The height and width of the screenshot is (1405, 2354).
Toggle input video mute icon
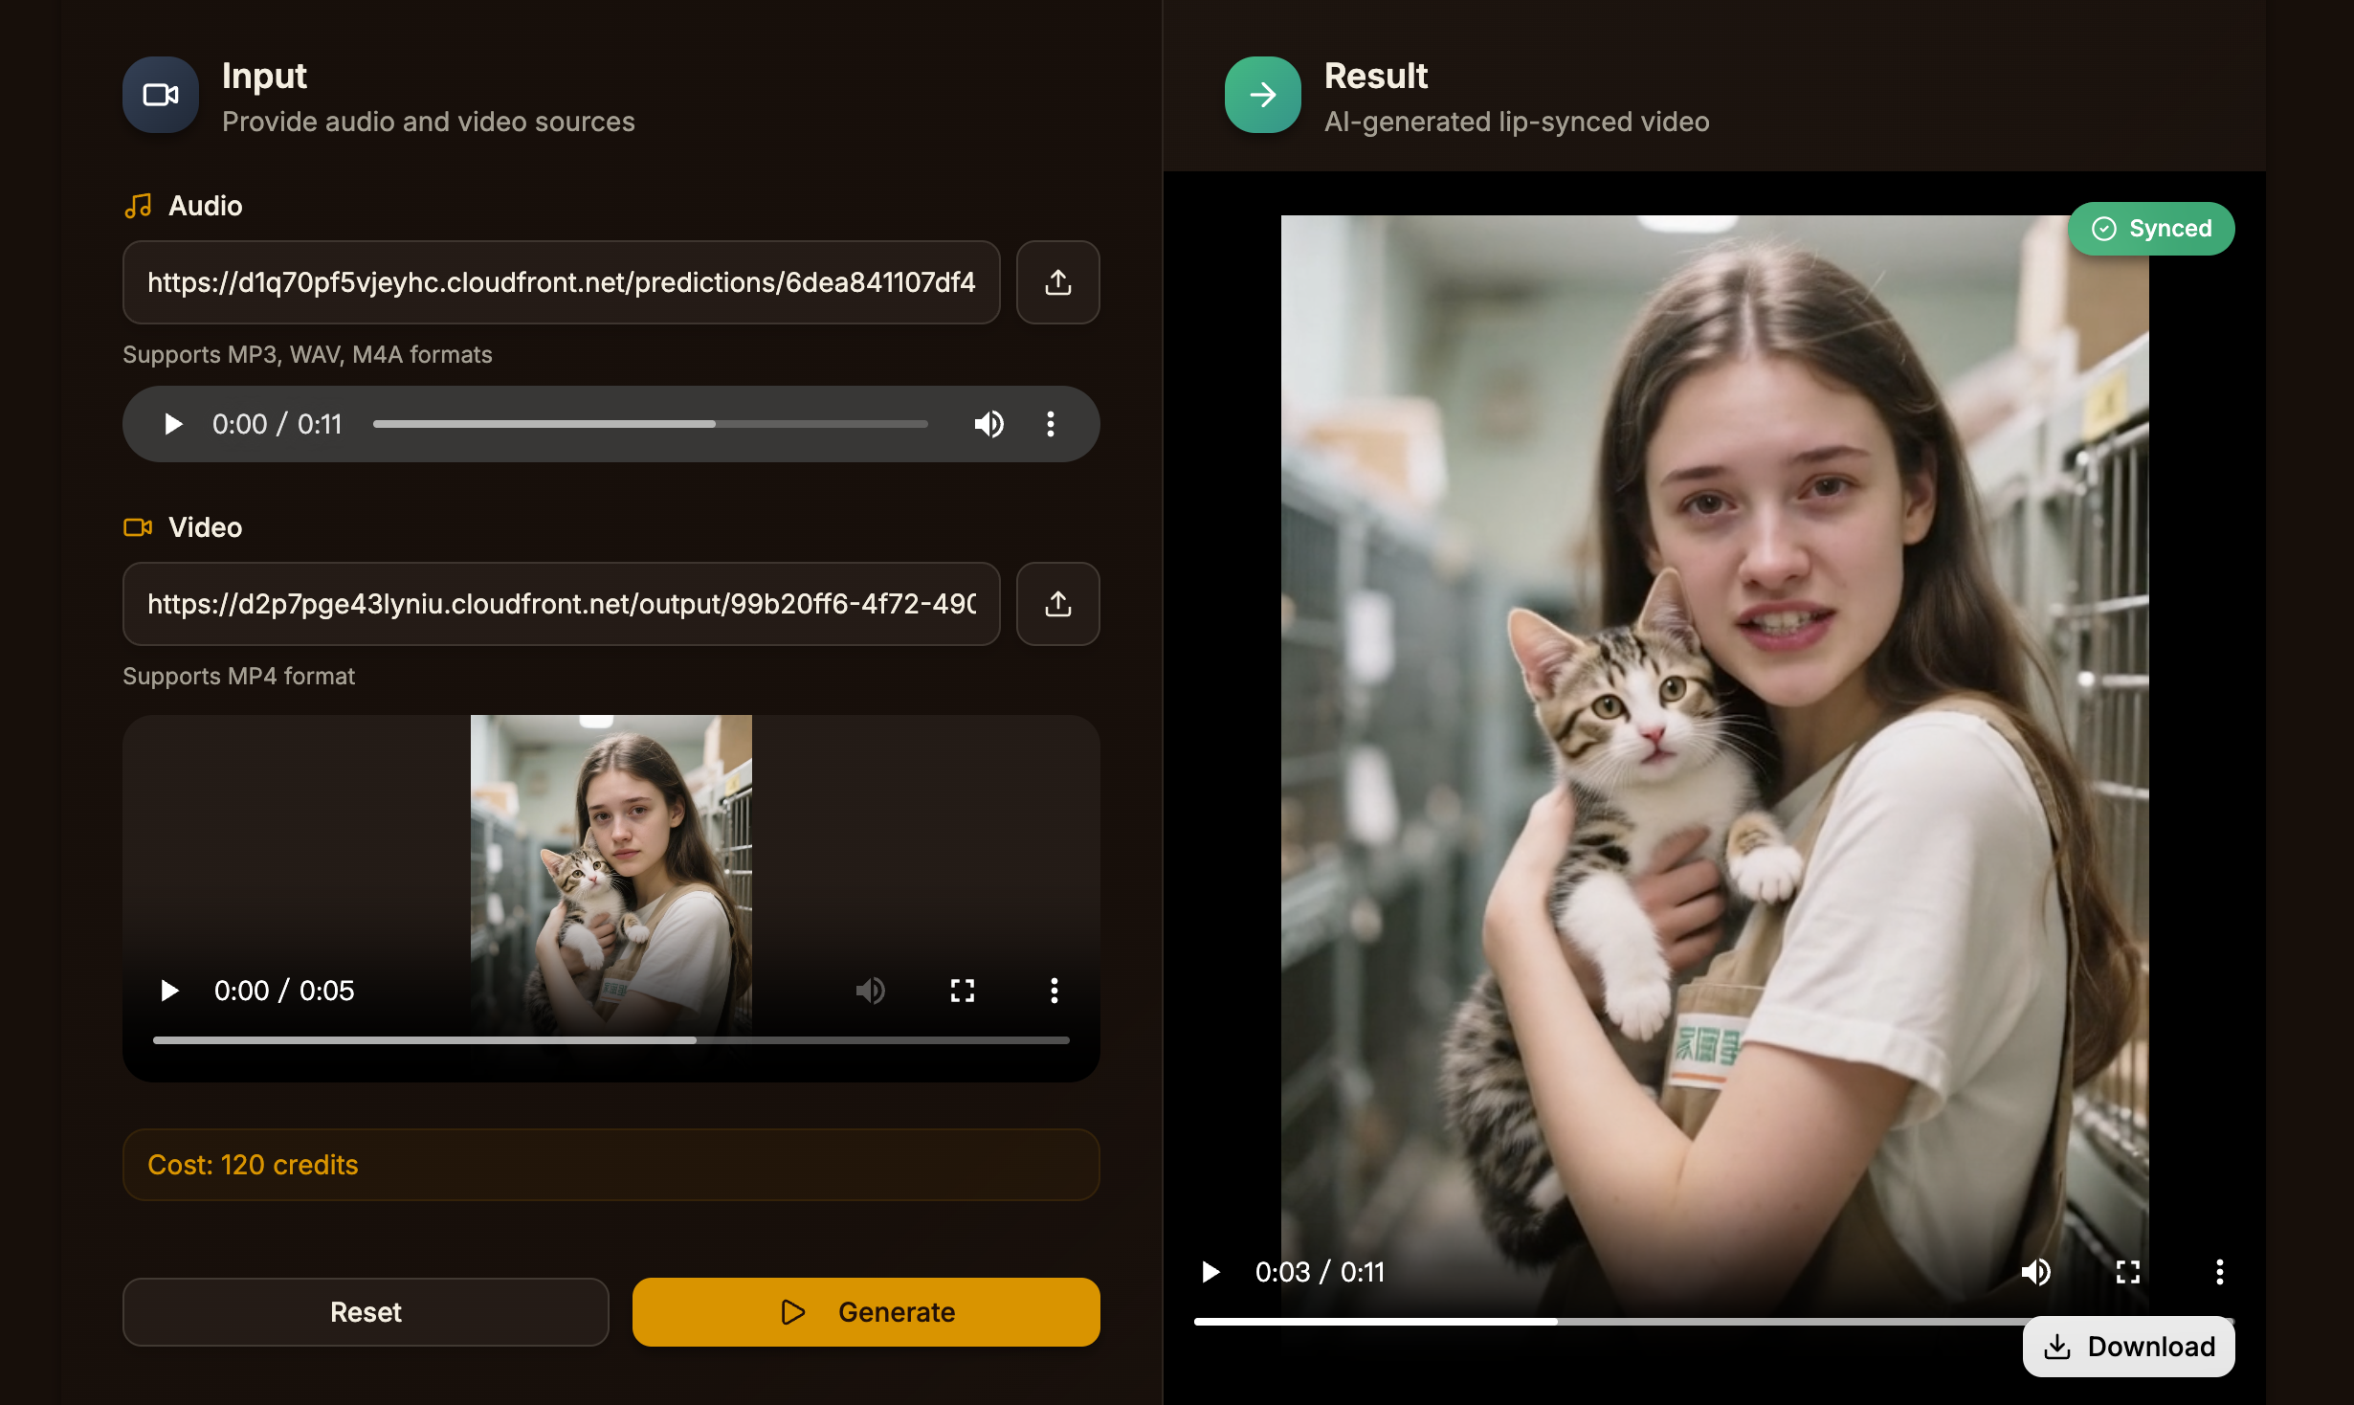(870, 991)
